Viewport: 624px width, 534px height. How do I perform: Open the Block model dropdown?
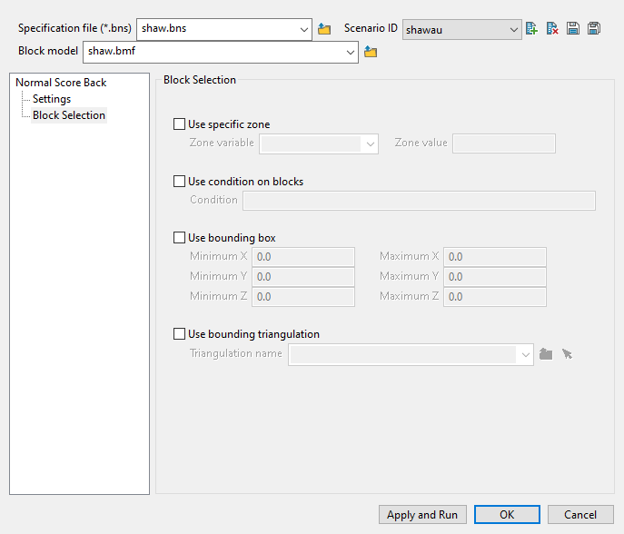tap(351, 52)
